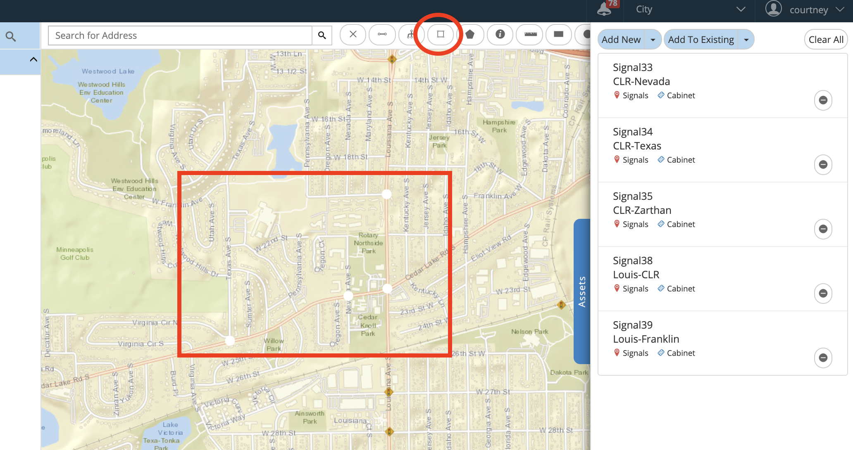Select the line/road segment tool

382,35
